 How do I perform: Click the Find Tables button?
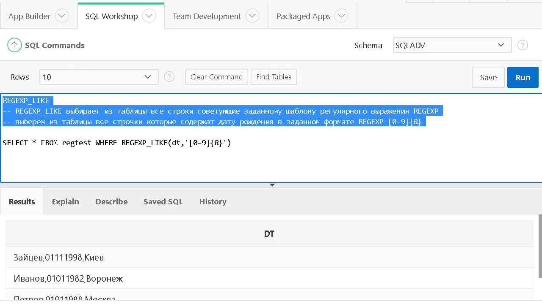tap(274, 77)
